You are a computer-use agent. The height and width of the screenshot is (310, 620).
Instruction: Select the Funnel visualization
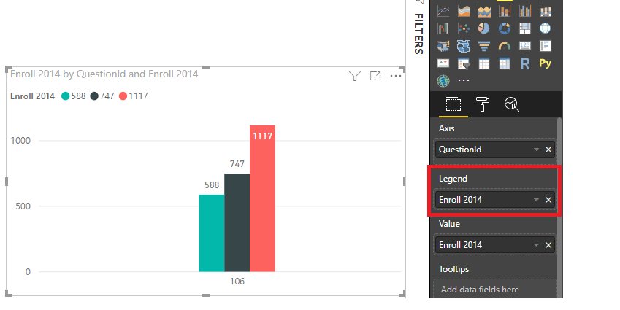[x=484, y=46]
